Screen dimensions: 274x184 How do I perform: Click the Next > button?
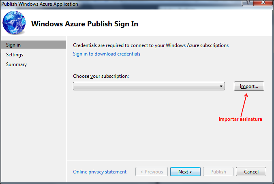pos(185,172)
